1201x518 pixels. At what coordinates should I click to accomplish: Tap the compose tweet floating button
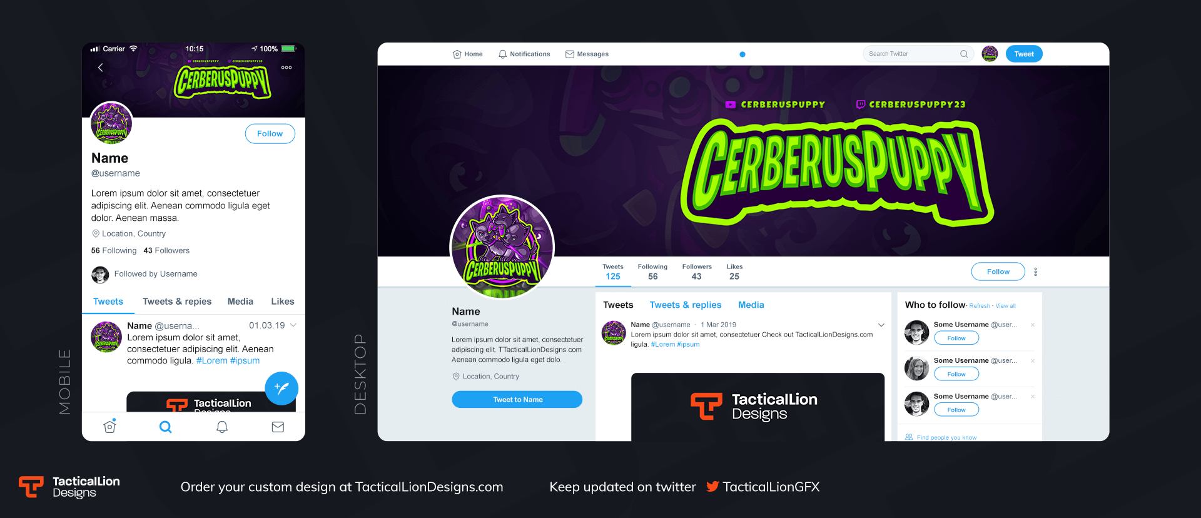point(281,388)
